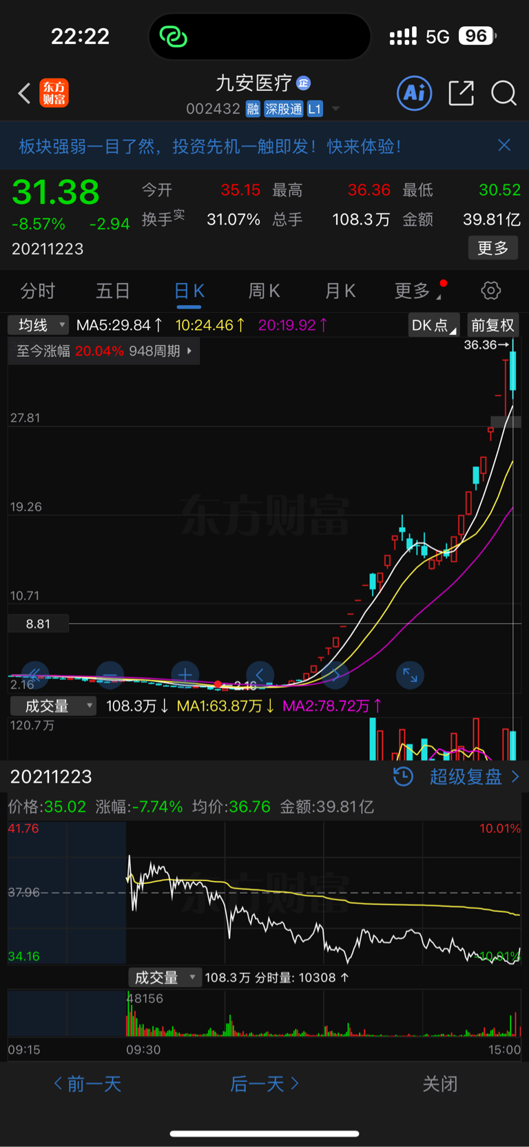529x1147 pixels.
Task: Tap 更多 button beside date 20211223
Action: tap(493, 248)
